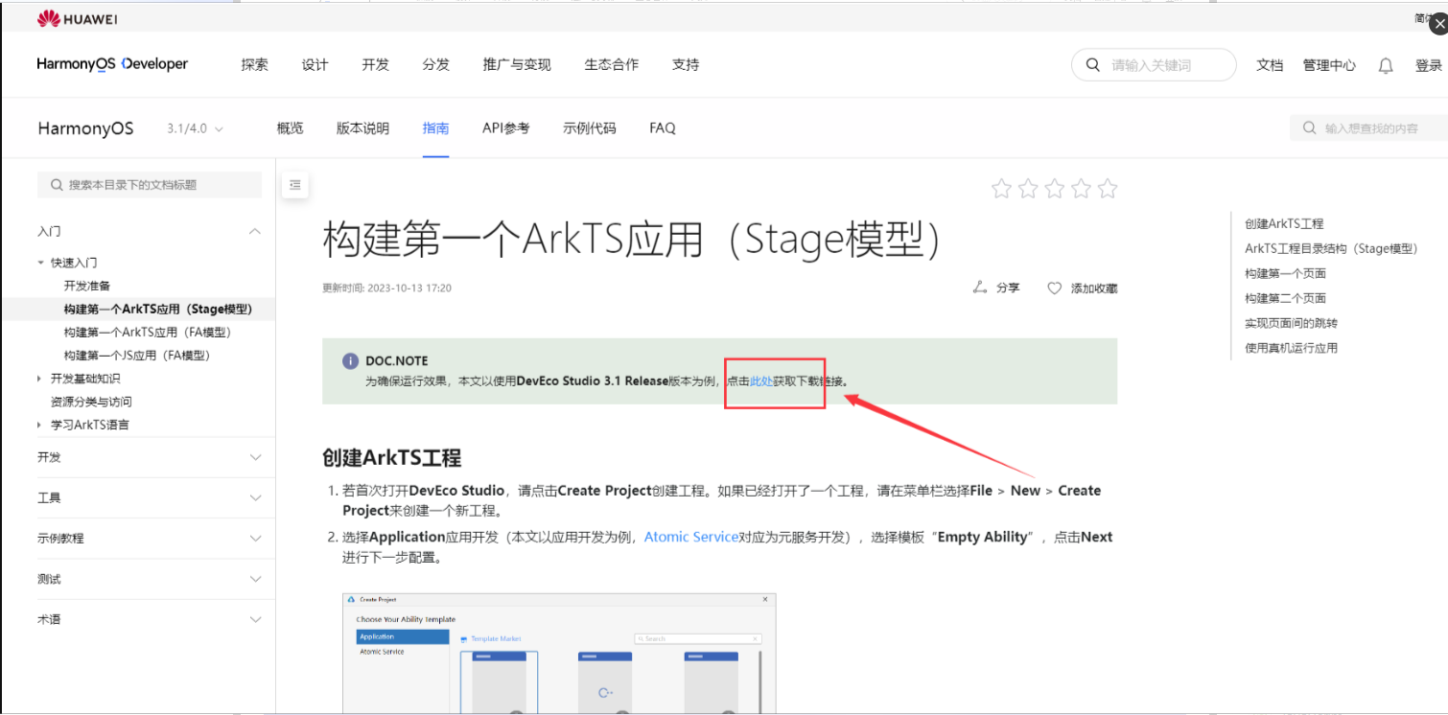Viewport: 1448px width, 715px height.
Task: Rate the page one star
Action: tap(1001, 189)
